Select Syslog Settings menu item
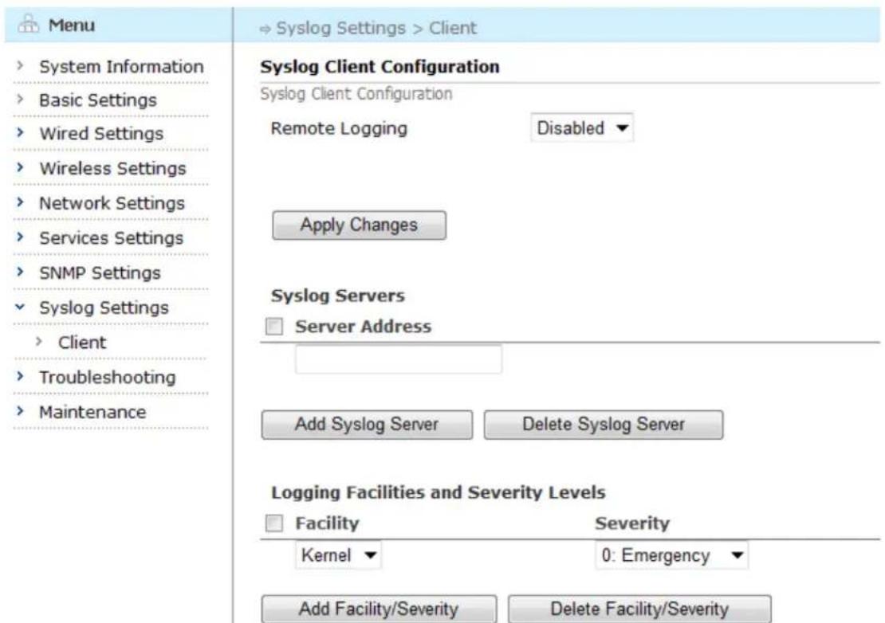The height and width of the screenshot is (623, 885). click(104, 308)
